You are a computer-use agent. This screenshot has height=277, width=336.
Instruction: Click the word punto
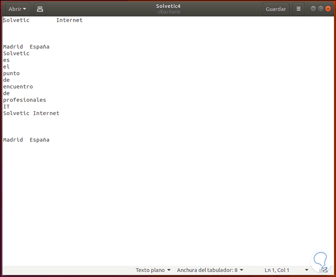click(x=12, y=74)
